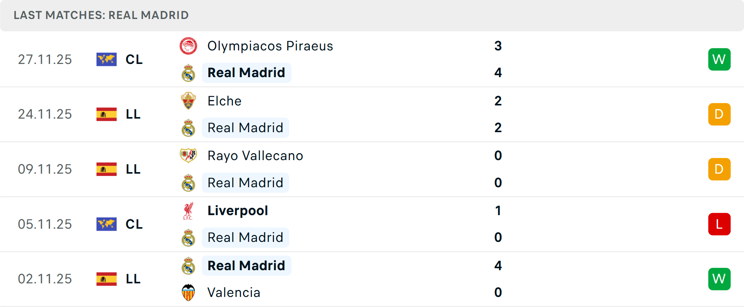
Task: Click Real Madrid crest in Valencia match
Action: point(188,266)
